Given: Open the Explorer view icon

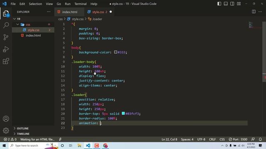Looking at the screenshot, I should click(x=6, y=14).
